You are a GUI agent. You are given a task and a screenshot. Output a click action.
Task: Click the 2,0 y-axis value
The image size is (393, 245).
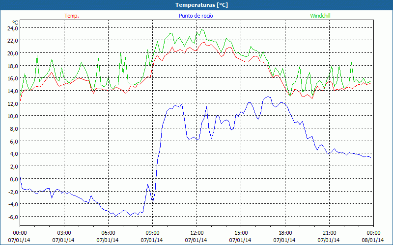click(14, 166)
